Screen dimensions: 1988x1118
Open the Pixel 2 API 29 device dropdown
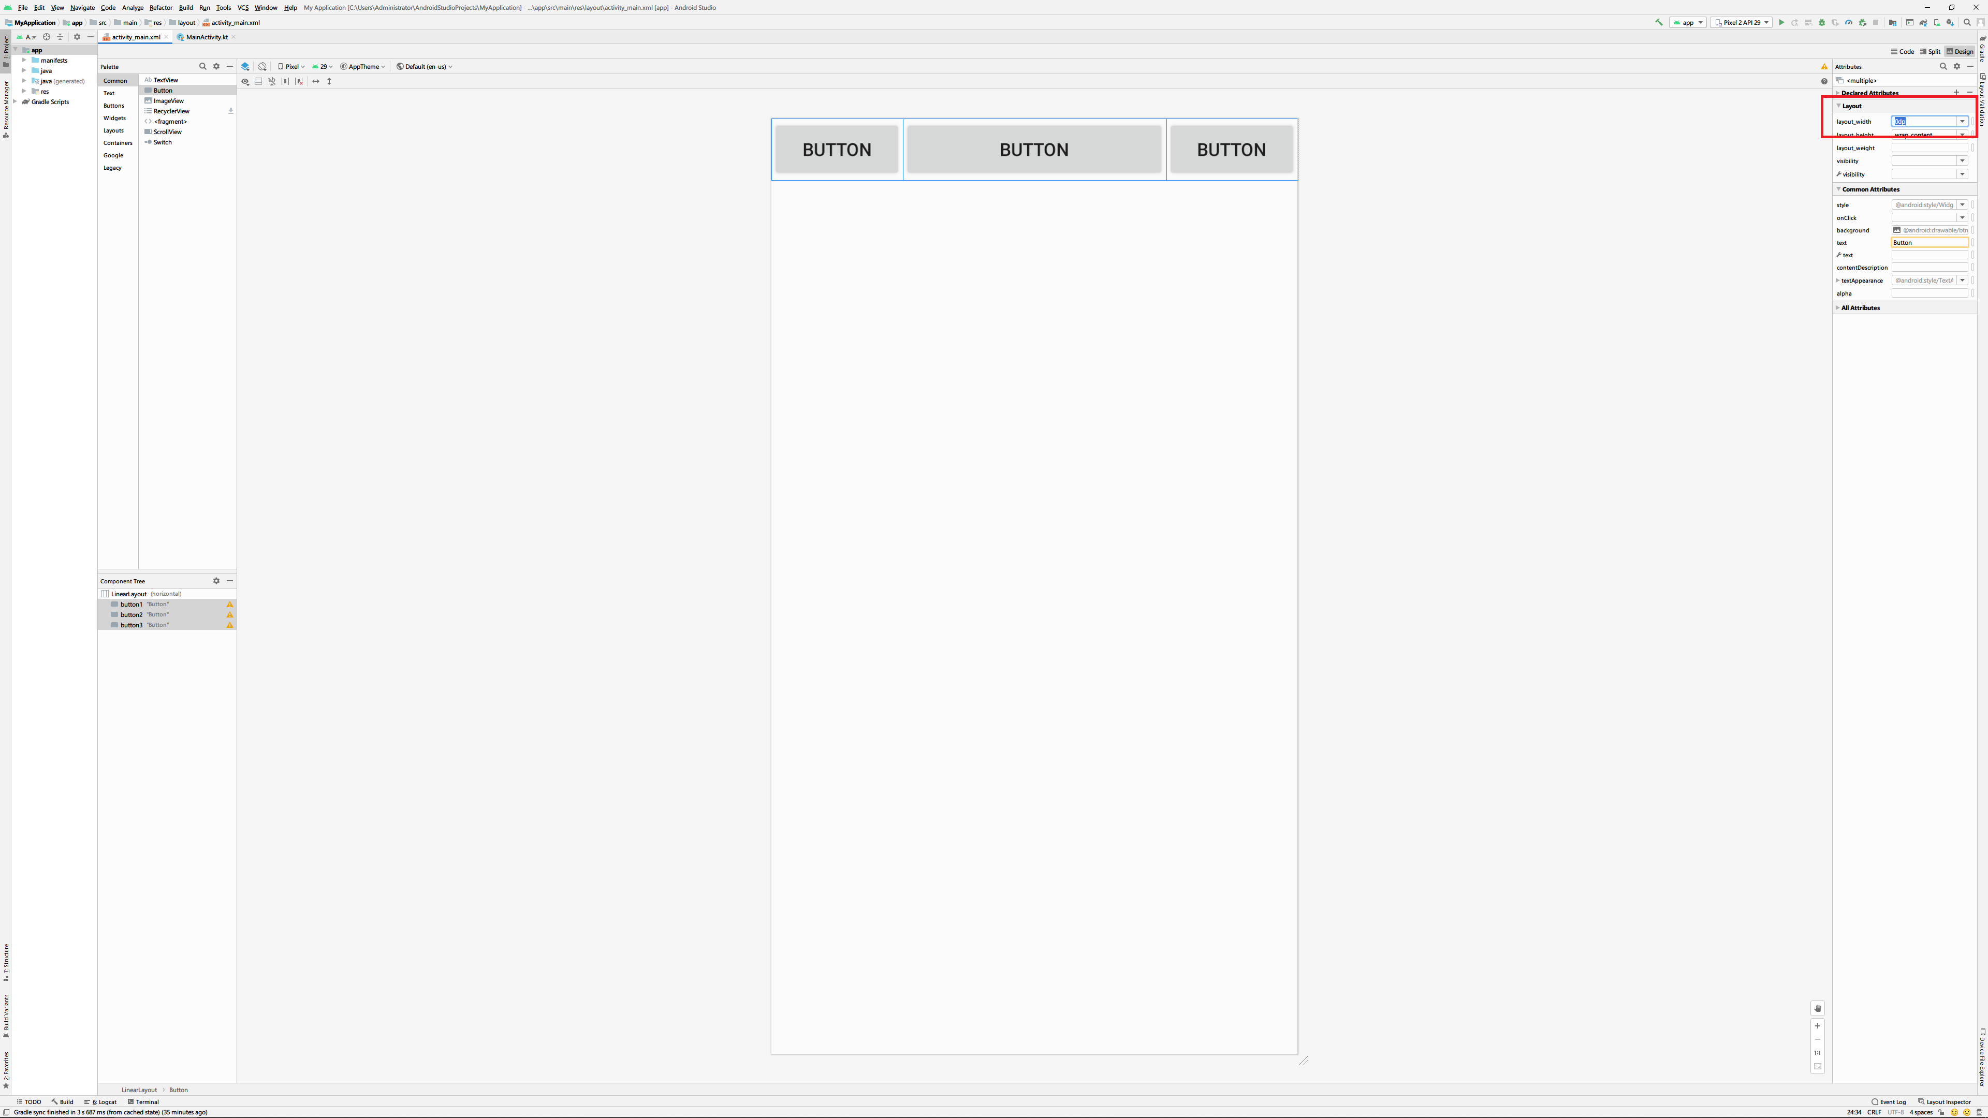click(1741, 22)
